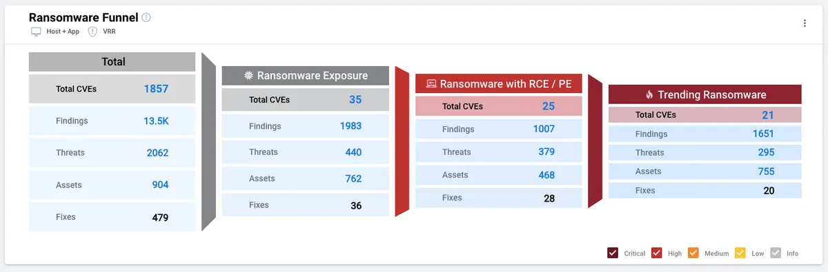Screen dimensions: 828x272
Task: Open the 295 Threats value
Action: pyautogui.click(x=766, y=153)
